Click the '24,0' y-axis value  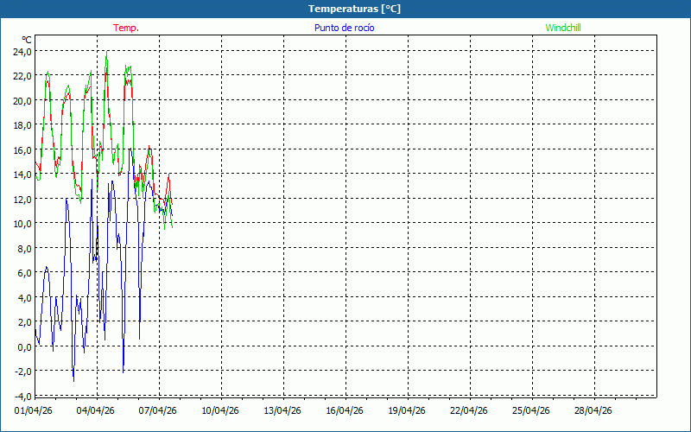pos(22,51)
